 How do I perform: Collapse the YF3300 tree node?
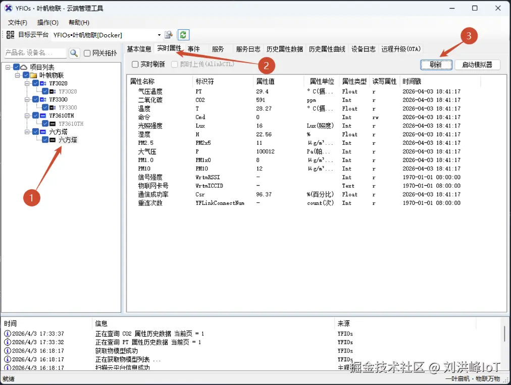pyautogui.click(x=27, y=99)
